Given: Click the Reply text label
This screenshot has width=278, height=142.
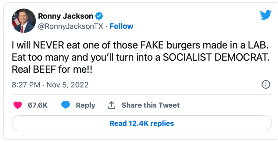Looking at the screenshot, I should click(x=86, y=105).
